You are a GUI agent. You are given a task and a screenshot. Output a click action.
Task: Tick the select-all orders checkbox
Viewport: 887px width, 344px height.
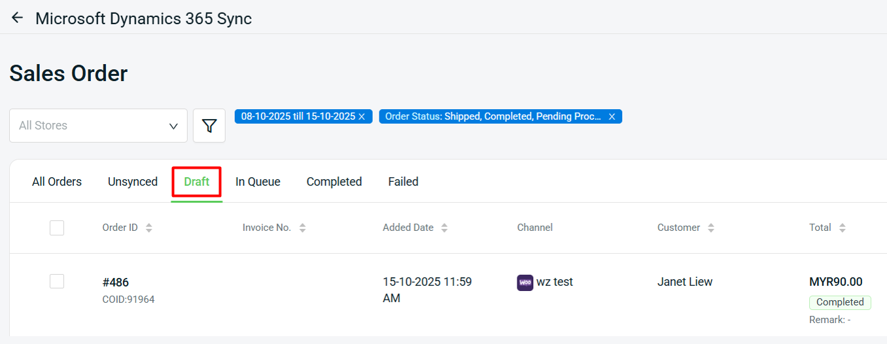tap(57, 228)
